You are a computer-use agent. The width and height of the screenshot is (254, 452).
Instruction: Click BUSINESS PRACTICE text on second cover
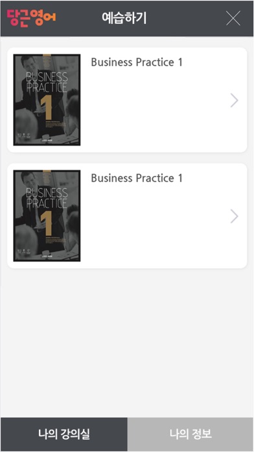pyautogui.click(x=47, y=198)
